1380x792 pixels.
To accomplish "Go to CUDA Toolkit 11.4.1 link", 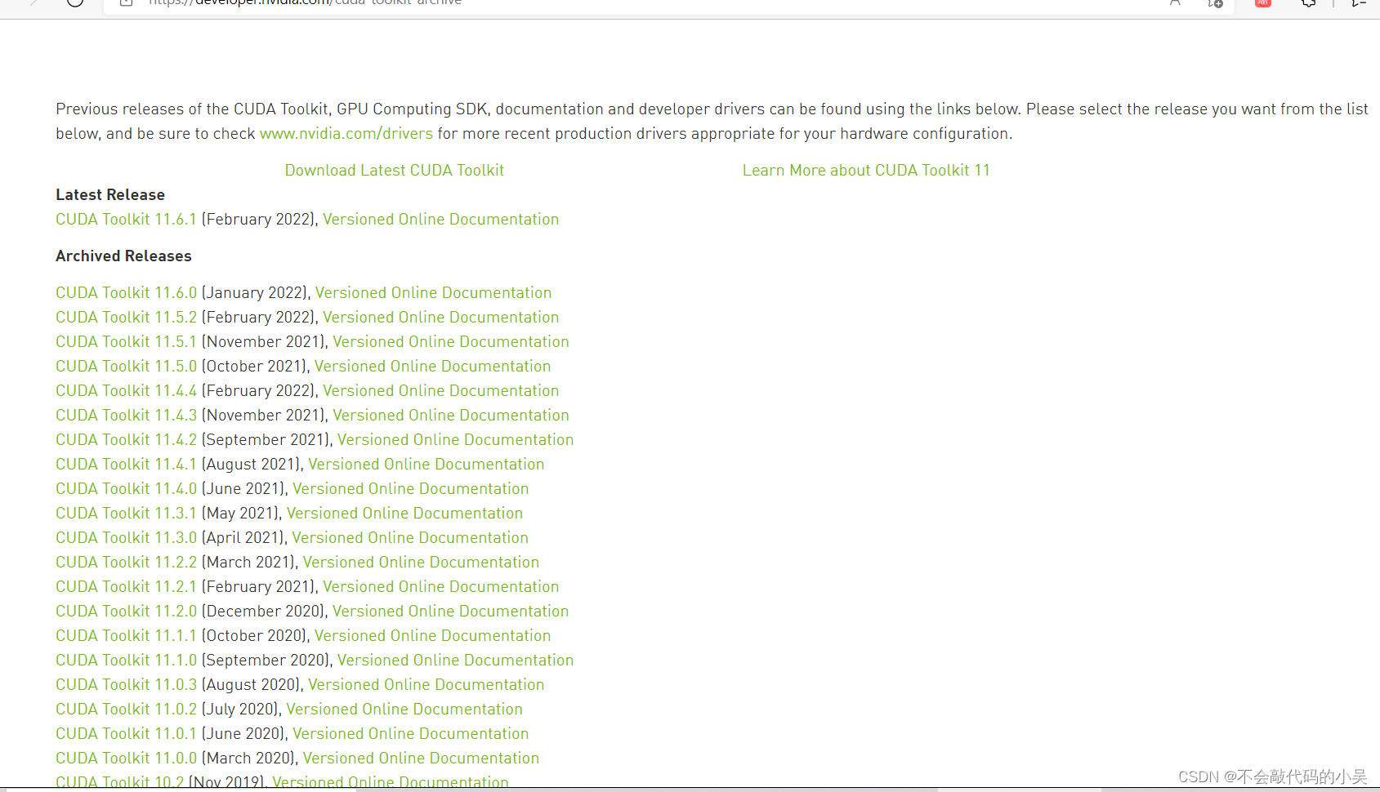I will tap(127, 465).
